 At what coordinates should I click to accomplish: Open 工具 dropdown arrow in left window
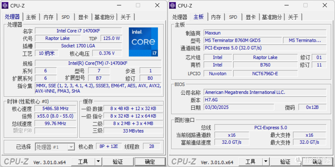(98, 162)
